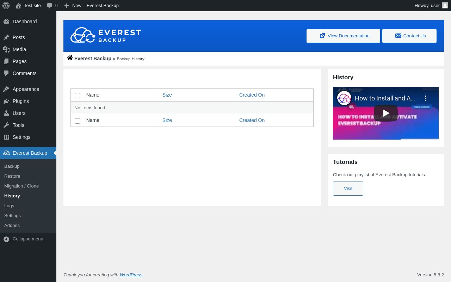
Task: Click the Pages icon in sidebar
Action: (x=6, y=61)
